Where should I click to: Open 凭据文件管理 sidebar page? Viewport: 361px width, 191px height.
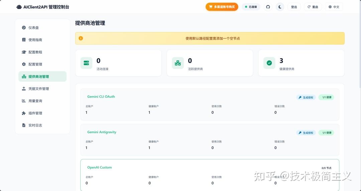point(38,89)
